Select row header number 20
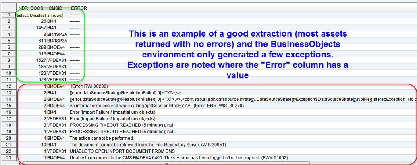Viewport: 417px width, 165px height. (8, 138)
